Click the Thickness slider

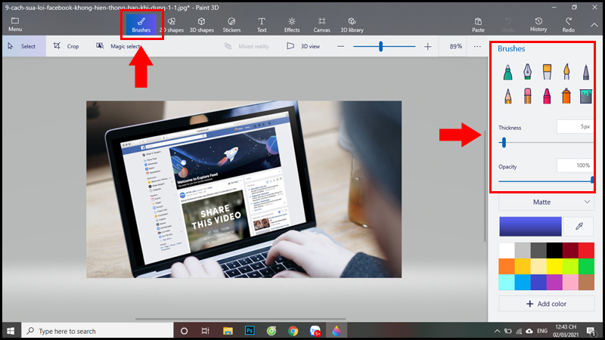[545, 143]
